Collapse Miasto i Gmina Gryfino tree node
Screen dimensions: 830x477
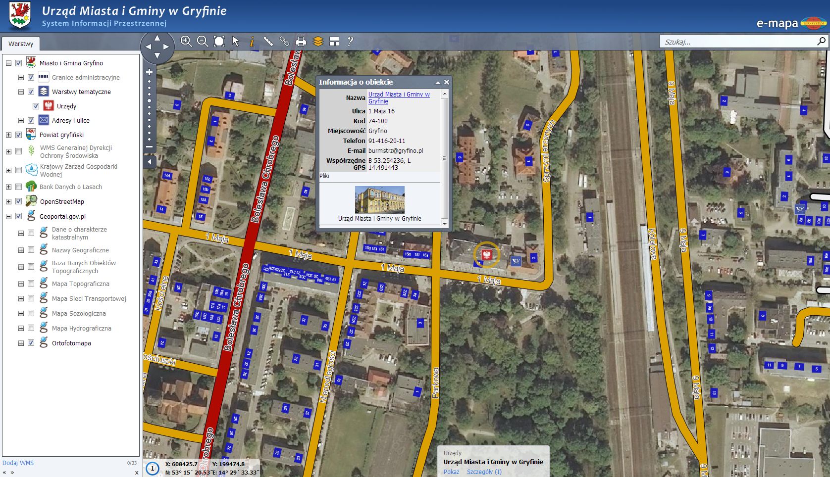tap(8, 63)
